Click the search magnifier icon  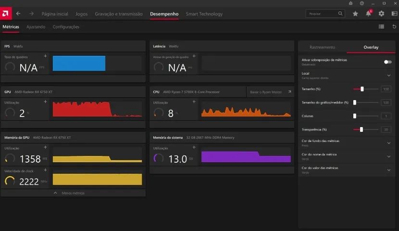[340, 13]
